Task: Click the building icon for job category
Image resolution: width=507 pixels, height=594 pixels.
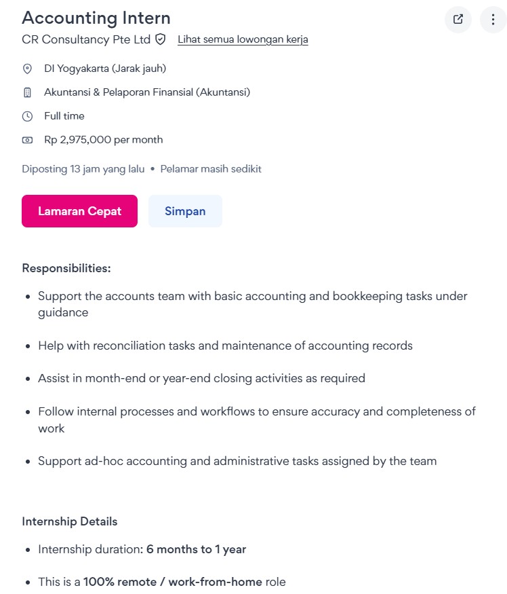Action: pyautogui.click(x=28, y=92)
